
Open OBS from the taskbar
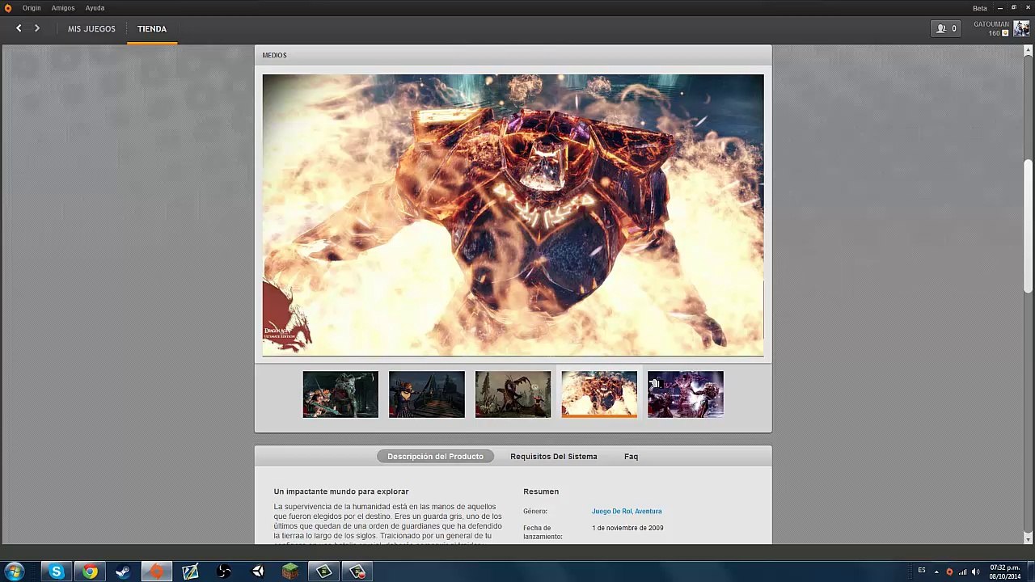[x=224, y=572]
